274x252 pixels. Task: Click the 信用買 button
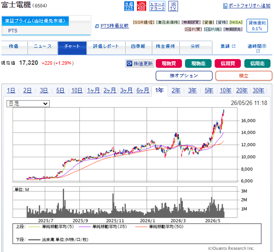pos(228,63)
